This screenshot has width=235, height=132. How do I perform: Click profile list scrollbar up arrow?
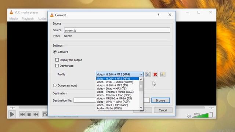tap(141, 79)
